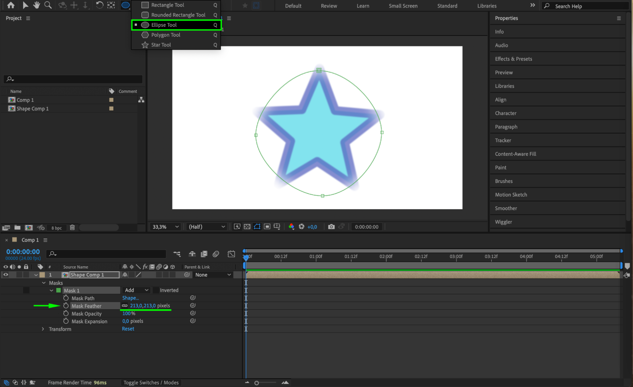This screenshot has width=633, height=387.
Task: Click Toggle Switches / Modes button
Action: point(151,383)
